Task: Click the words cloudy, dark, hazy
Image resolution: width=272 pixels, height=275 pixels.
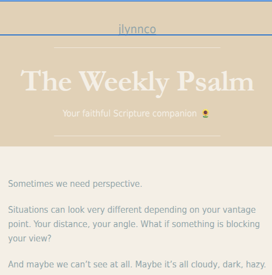Action: (229, 265)
